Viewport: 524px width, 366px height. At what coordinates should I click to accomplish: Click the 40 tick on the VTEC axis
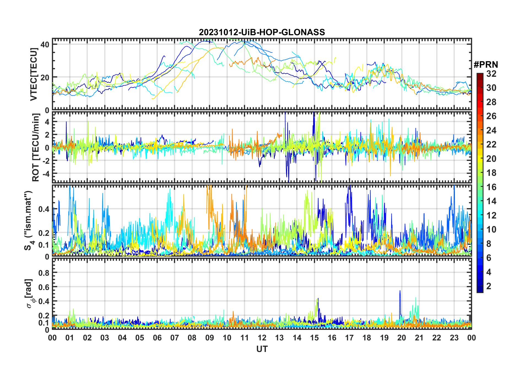(45, 44)
